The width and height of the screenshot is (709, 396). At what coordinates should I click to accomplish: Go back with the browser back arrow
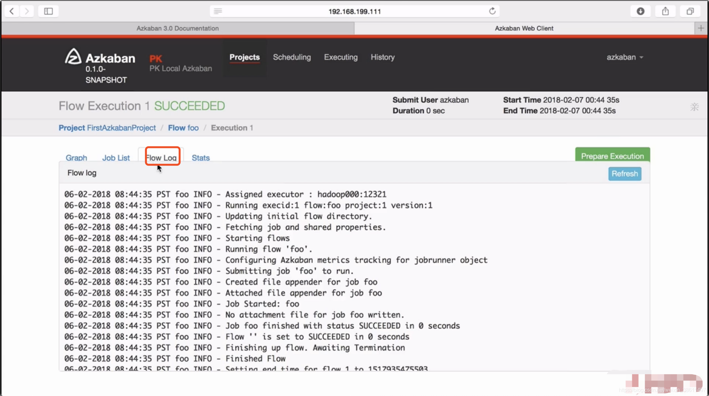click(12, 11)
